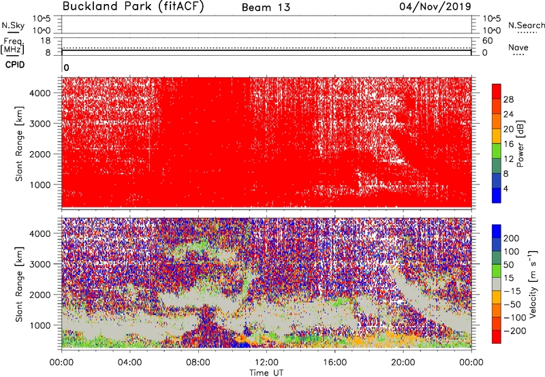Click the "18" tick on the frequency axis
This screenshot has width=545, height=377.
pyautogui.click(x=46, y=41)
